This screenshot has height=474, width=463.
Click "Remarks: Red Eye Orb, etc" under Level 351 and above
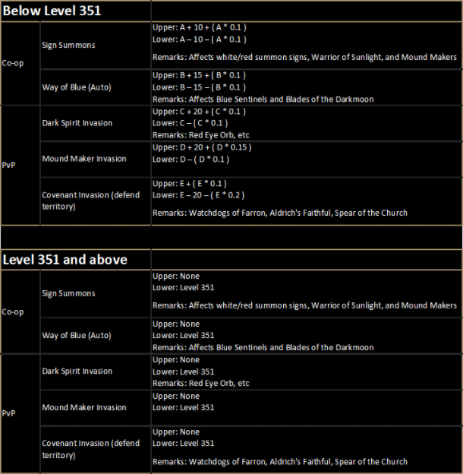201,384
